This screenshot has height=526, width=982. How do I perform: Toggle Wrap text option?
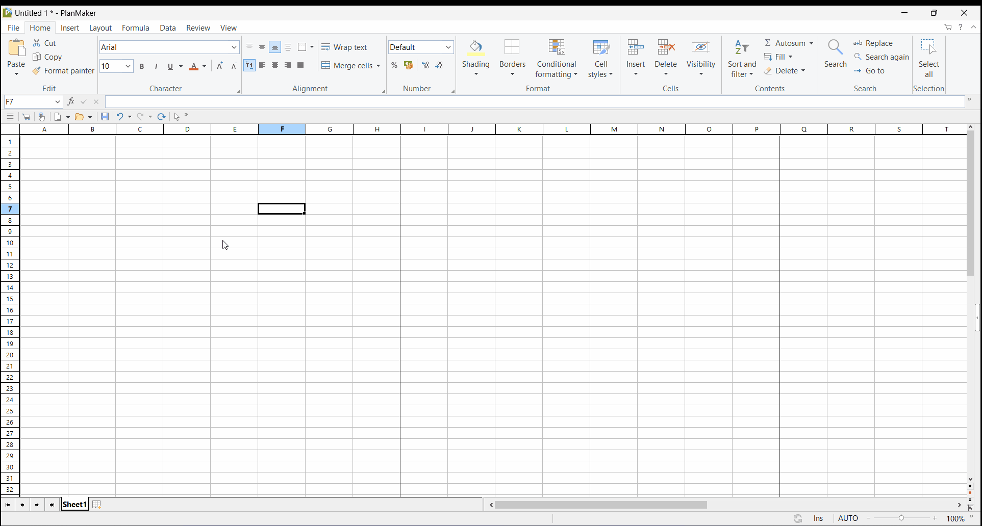pyautogui.click(x=344, y=47)
